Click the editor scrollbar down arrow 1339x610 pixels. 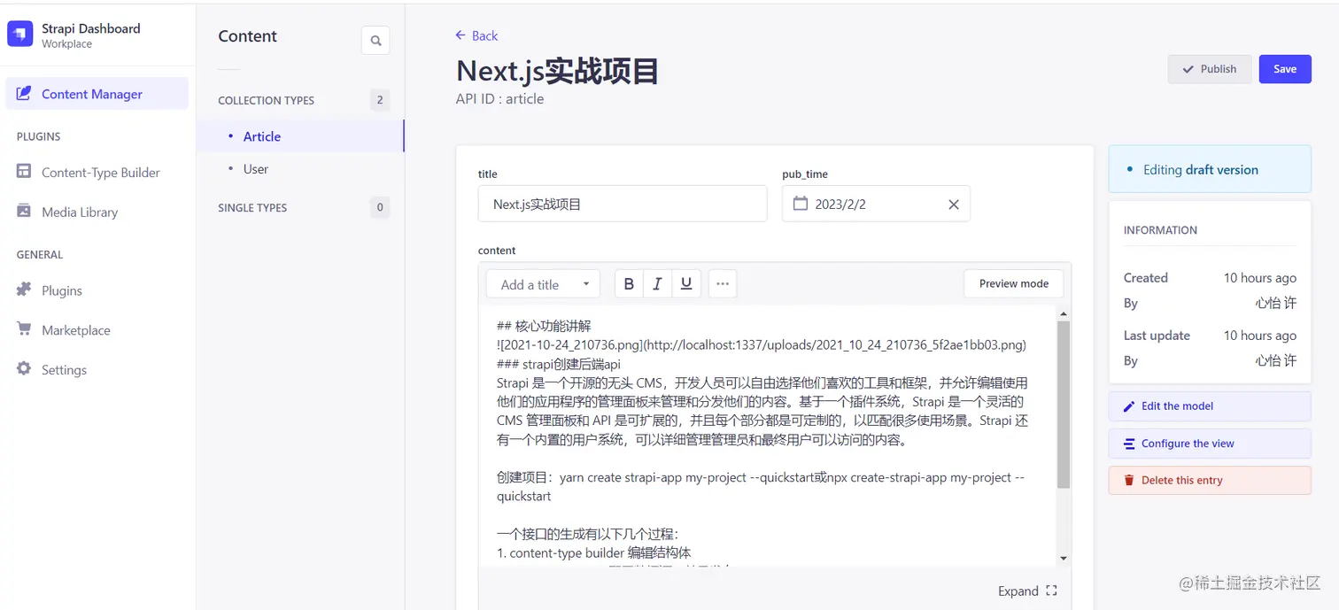[1064, 559]
